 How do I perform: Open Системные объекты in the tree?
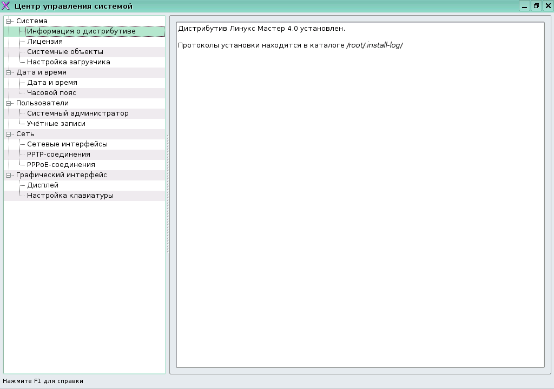point(65,52)
